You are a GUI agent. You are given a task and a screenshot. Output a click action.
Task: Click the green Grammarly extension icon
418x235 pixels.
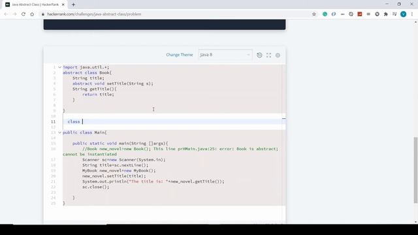(325, 14)
